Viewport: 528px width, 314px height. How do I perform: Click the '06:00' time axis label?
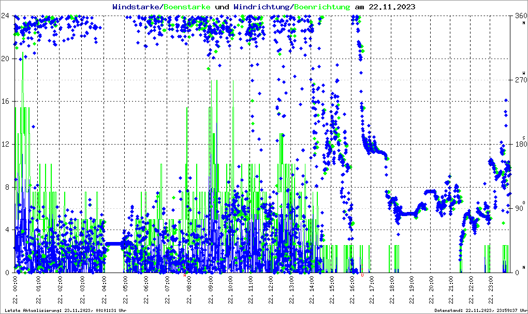point(146,290)
